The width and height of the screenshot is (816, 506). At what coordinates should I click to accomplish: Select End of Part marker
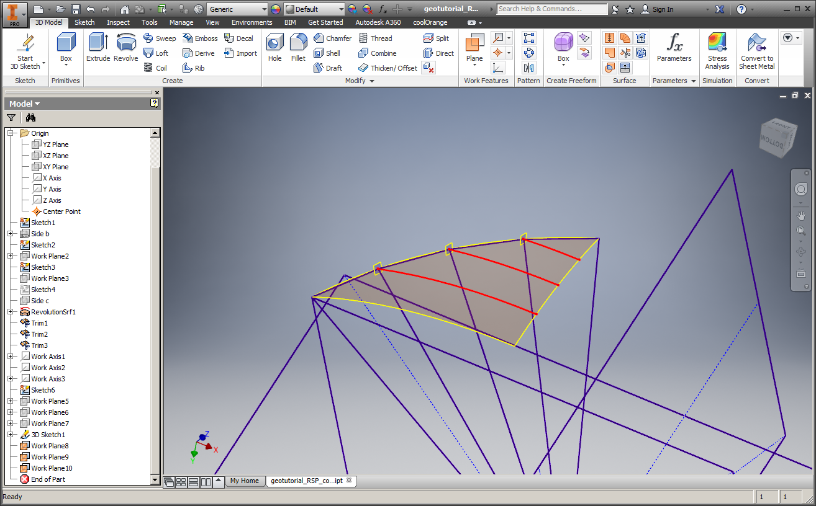[x=48, y=479]
